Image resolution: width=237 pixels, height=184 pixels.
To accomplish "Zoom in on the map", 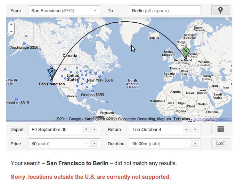I will coord(11,25).
